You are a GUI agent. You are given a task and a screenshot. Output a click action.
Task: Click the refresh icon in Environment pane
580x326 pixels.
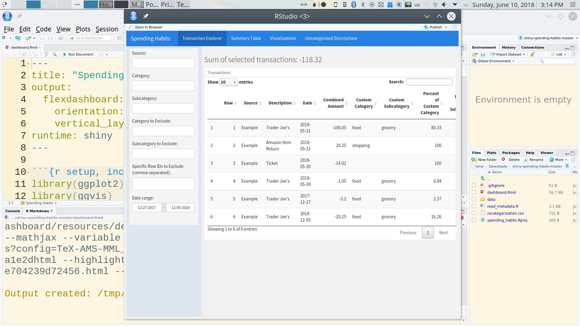pyautogui.click(x=573, y=54)
